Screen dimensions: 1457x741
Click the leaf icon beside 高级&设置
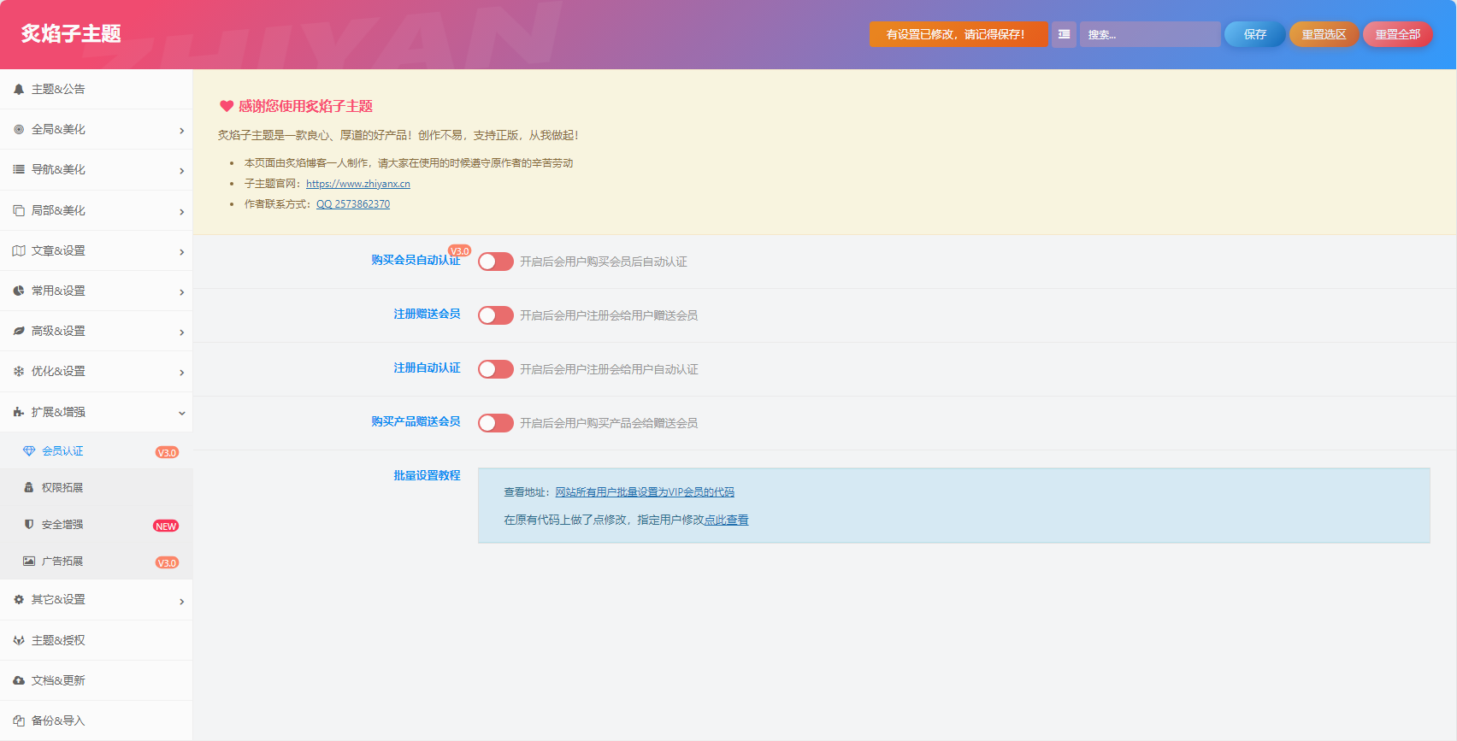point(19,331)
